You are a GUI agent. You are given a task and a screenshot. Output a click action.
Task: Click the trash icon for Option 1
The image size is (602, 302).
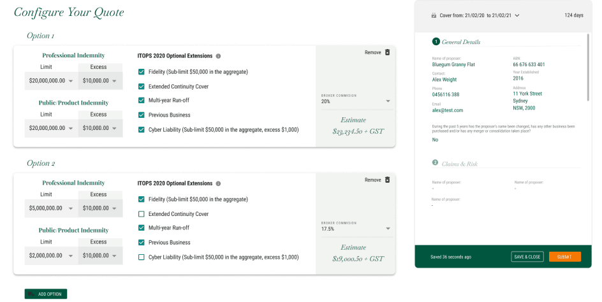[x=387, y=52]
